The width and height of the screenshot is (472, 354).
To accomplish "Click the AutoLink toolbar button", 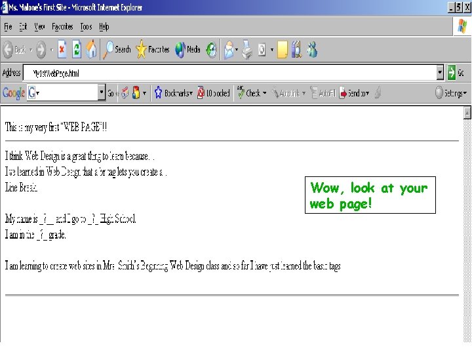I will coord(286,93).
